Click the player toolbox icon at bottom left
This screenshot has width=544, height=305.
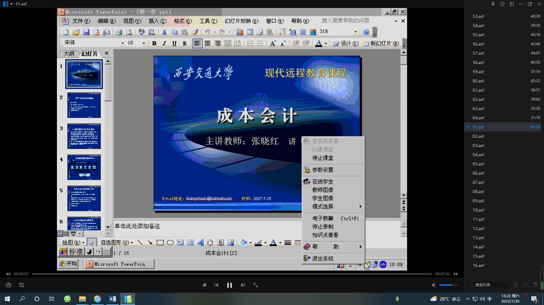click(x=9, y=285)
